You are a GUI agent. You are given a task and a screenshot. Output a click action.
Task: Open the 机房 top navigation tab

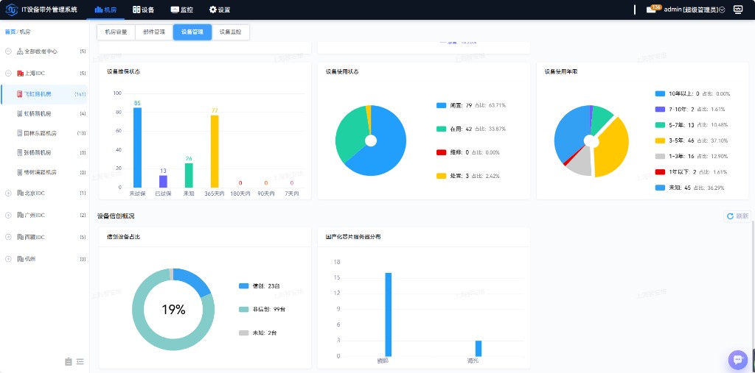105,10
